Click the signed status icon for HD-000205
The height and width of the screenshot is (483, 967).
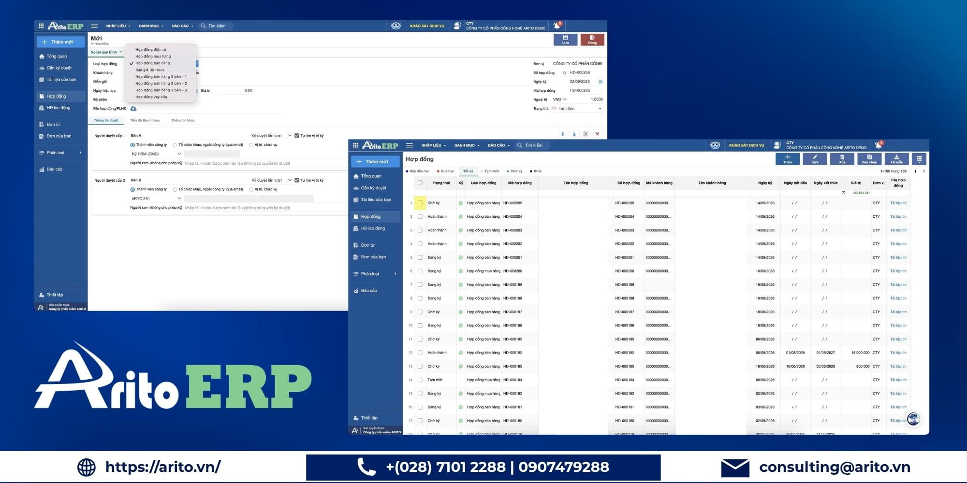point(461,203)
